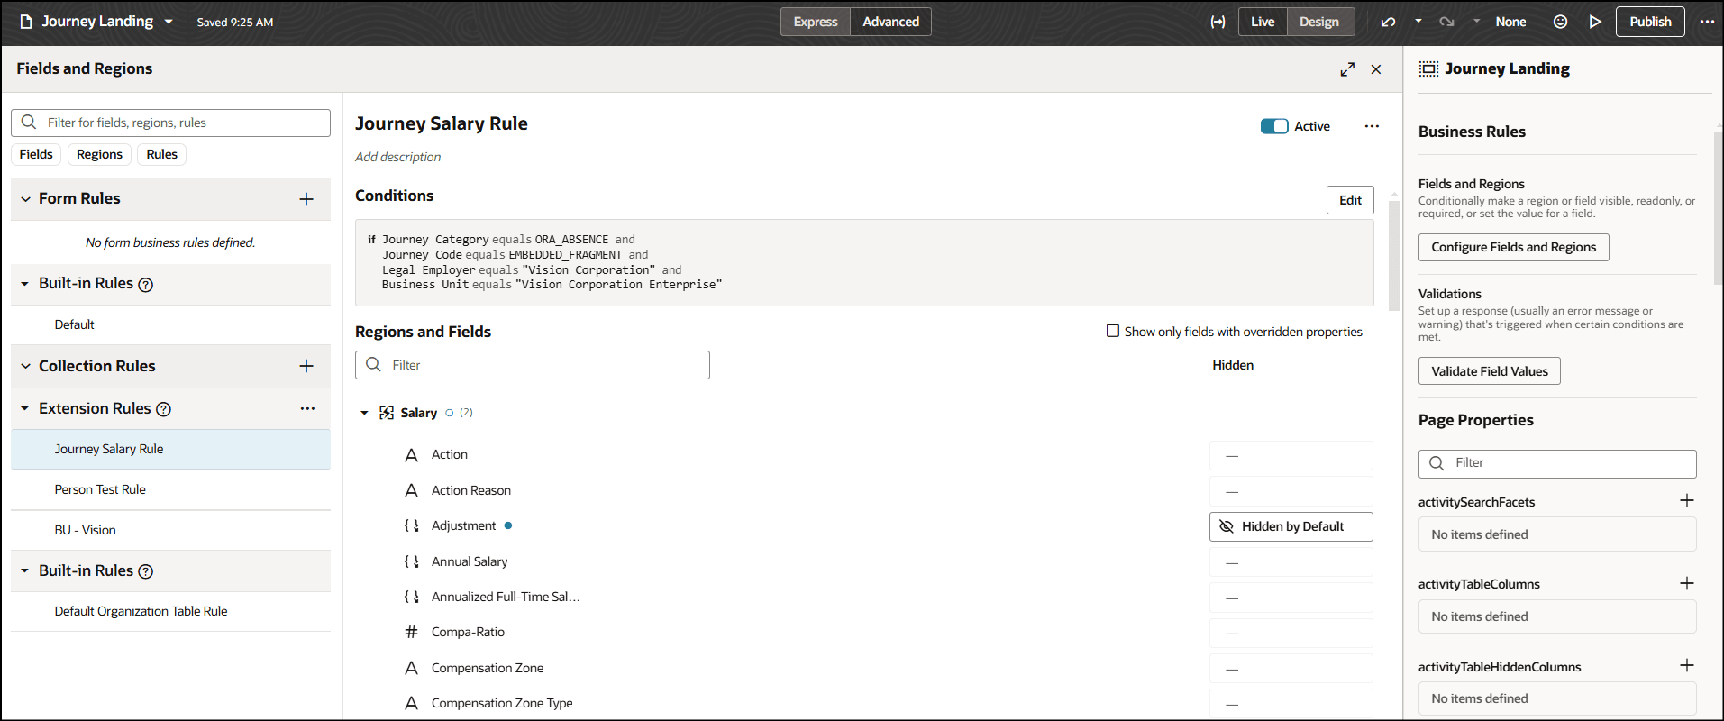Screen dimensions: 1724x721
Task: Open the smiley feedback icon
Action: coord(1560,22)
